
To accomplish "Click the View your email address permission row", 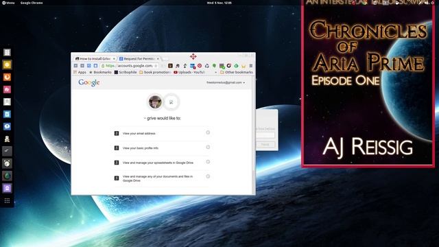I will (162, 133).
